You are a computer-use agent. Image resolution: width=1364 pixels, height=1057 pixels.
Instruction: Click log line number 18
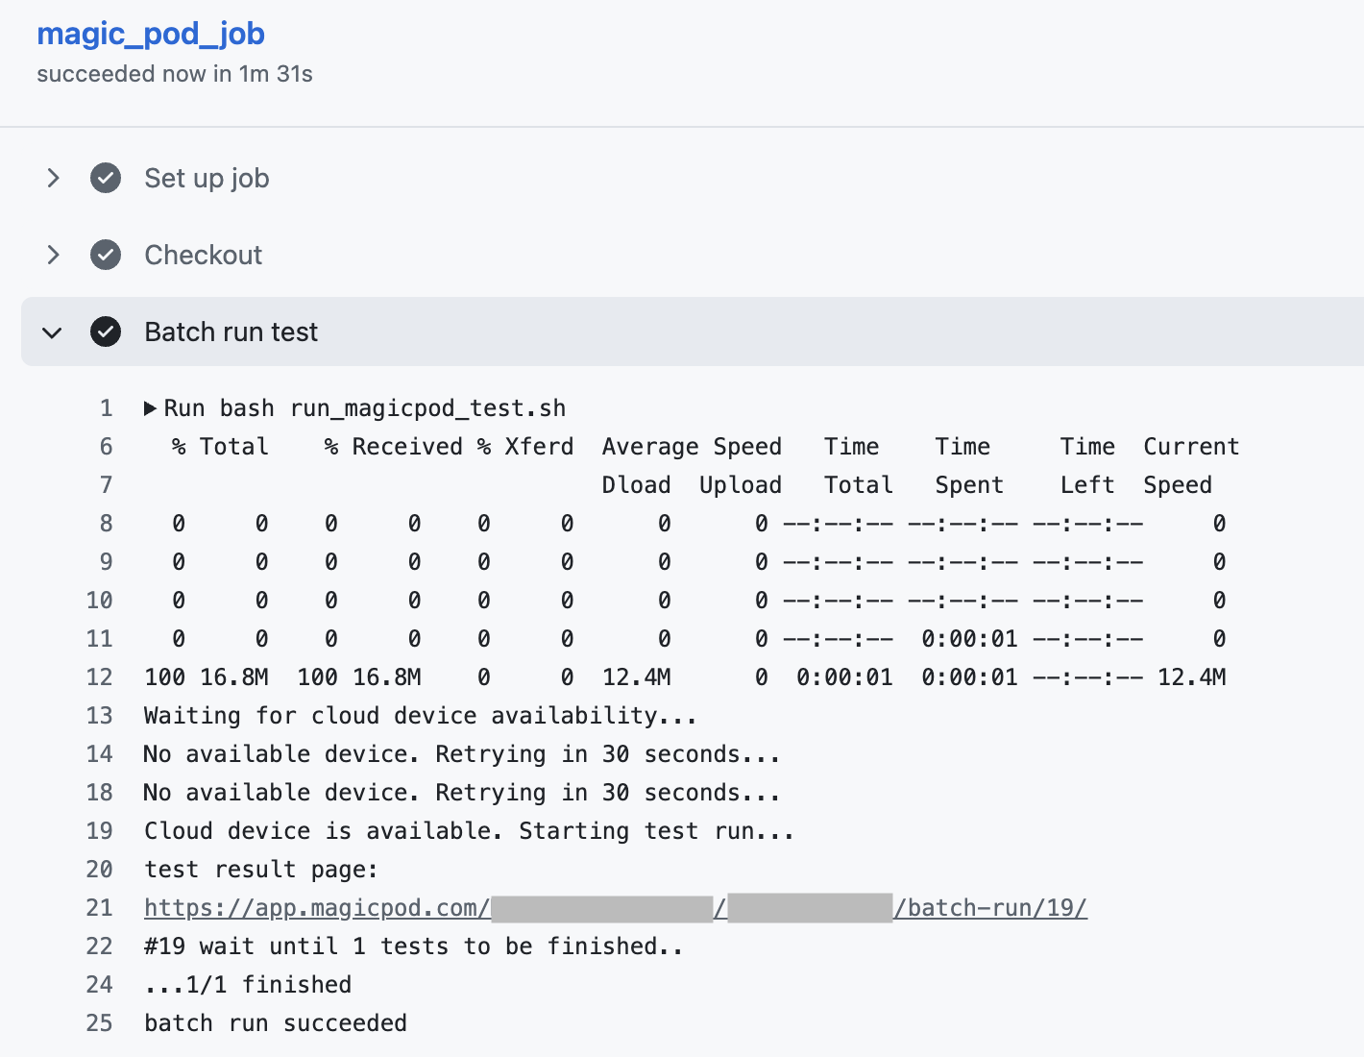click(x=100, y=793)
